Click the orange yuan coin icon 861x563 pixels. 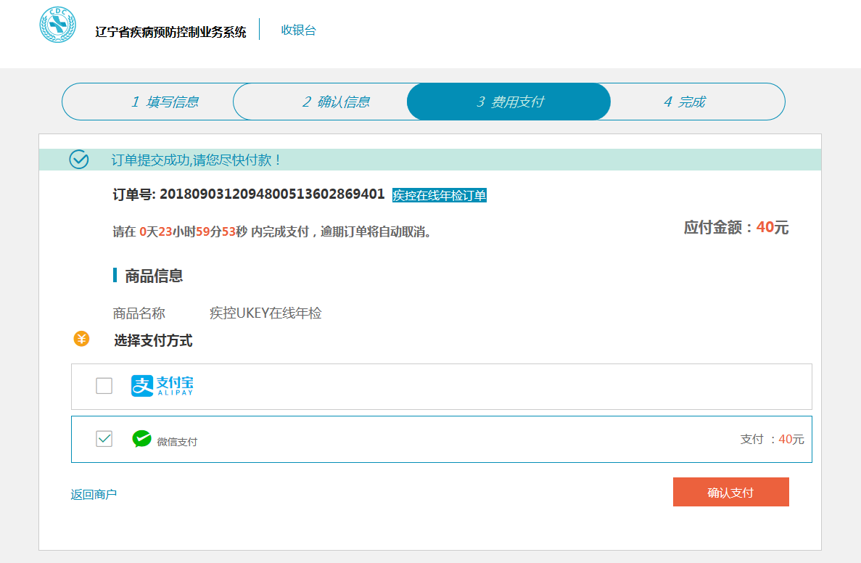[81, 339]
